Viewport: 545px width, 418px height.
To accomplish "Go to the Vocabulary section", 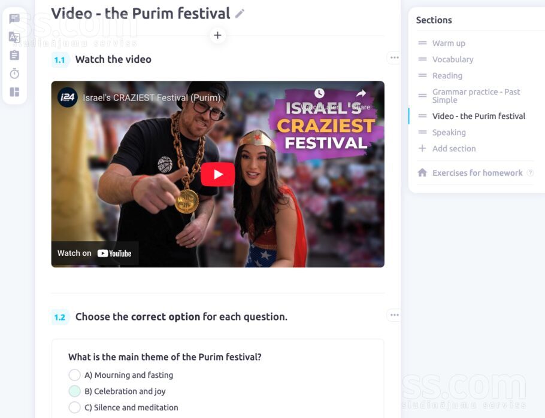I will click(453, 59).
